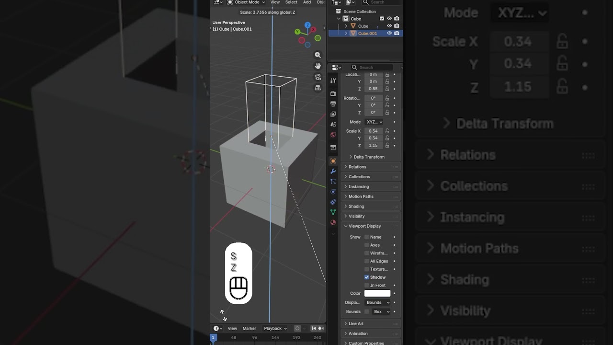
Task: Open the Material properties tab icon
Action: pyautogui.click(x=333, y=222)
